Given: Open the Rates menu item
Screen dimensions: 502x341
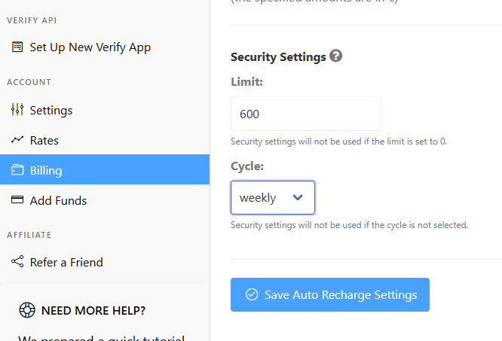Looking at the screenshot, I should pos(105,140).
